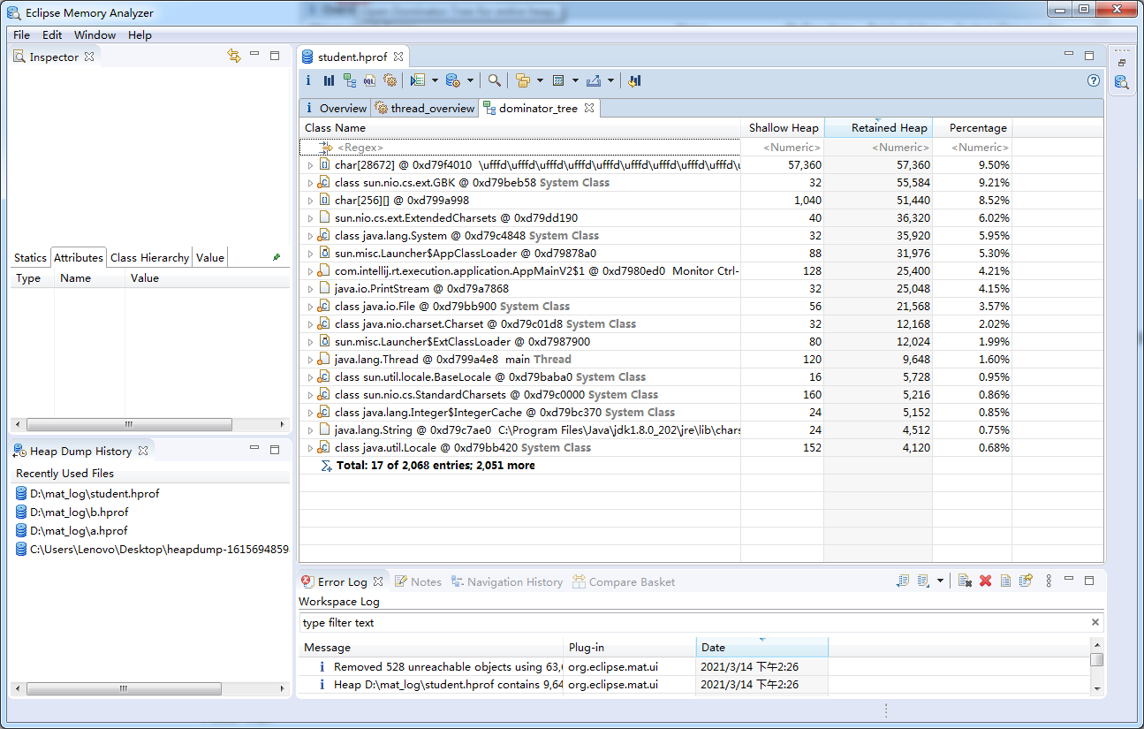Click heap dump icon in right sidebar
Image resolution: width=1144 pixels, height=729 pixels.
pyautogui.click(x=1121, y=82)
